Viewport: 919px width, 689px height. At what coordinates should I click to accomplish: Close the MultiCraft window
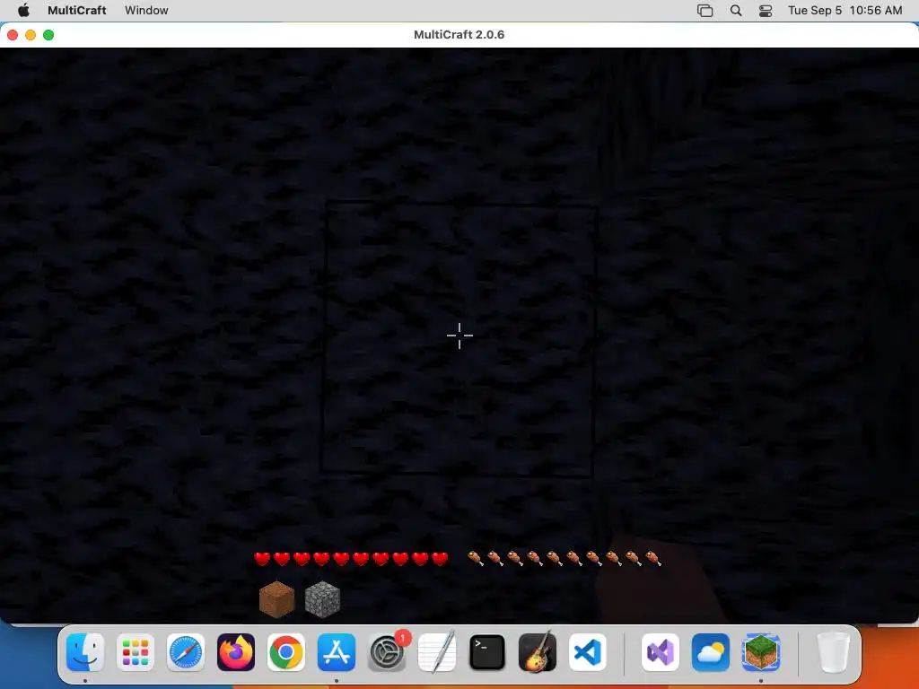point(13,35)
